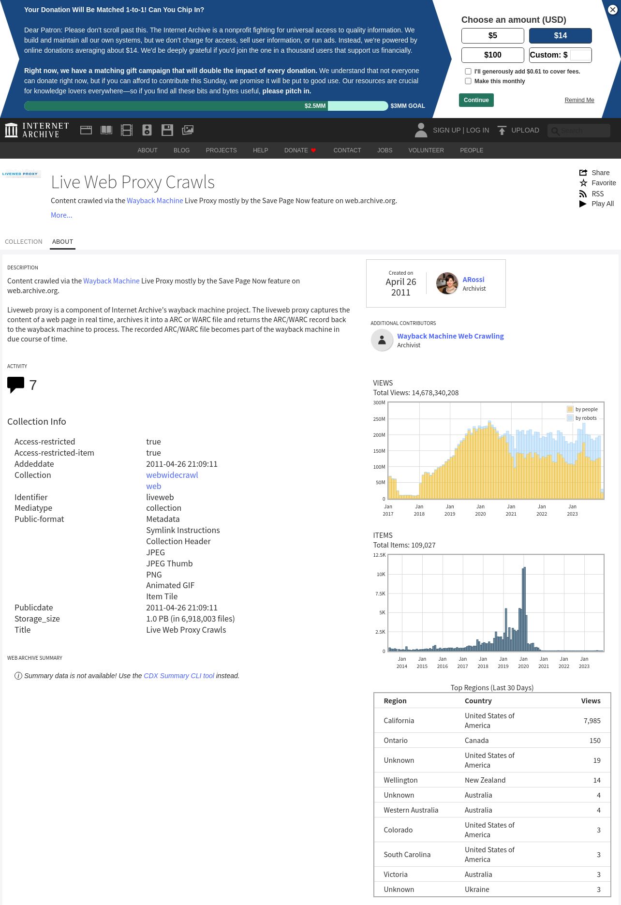Open the VOLUNTEER menu item

coord(426,150)
